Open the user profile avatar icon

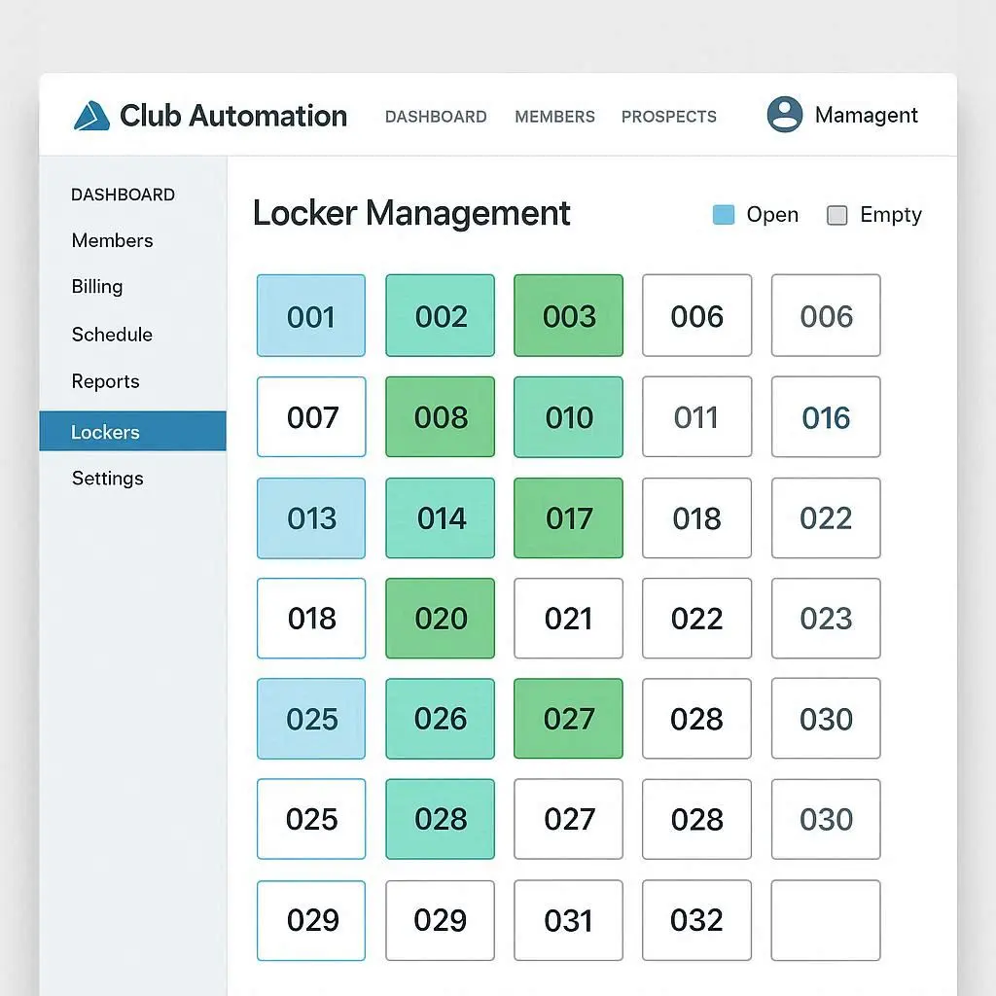coord(784,115)
